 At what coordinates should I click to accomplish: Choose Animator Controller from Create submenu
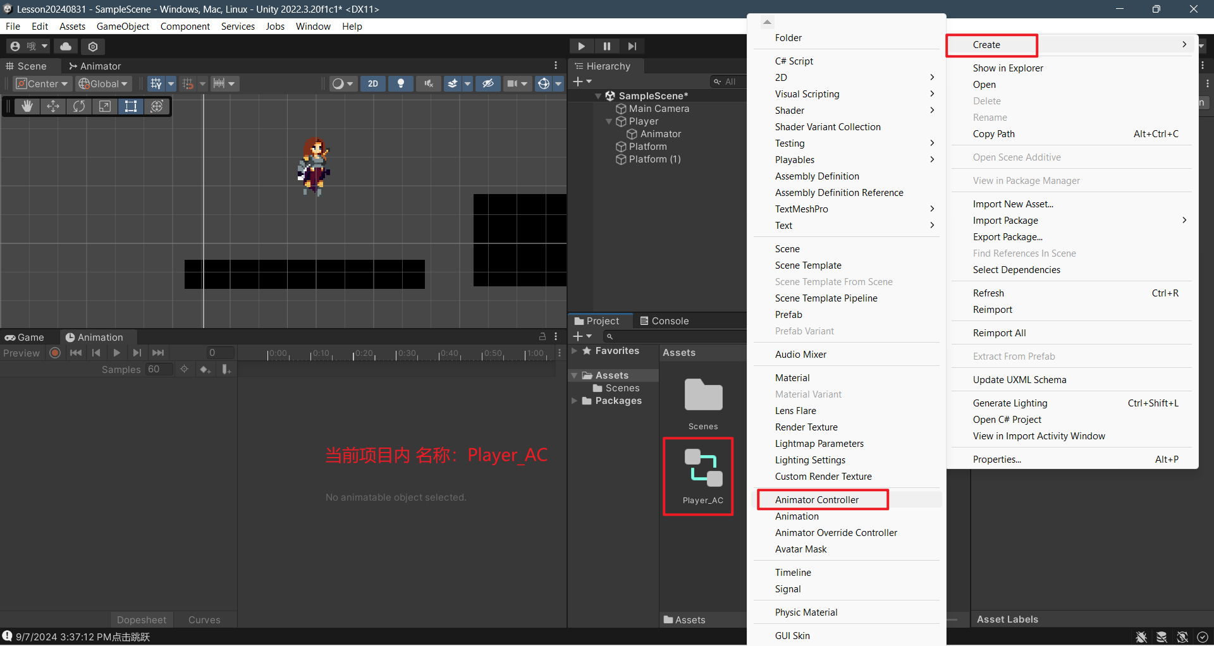(817, 500)
